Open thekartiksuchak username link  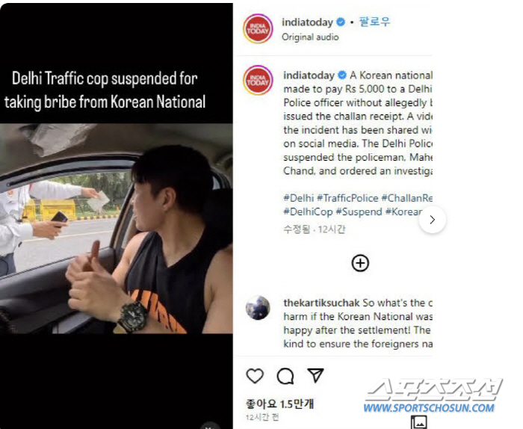[x=321, y=303]
